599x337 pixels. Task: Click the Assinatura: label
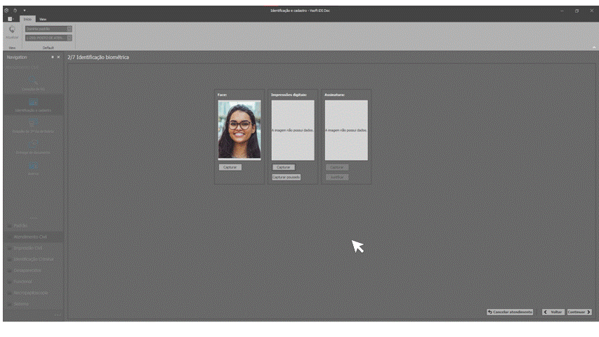coord(335,95)
